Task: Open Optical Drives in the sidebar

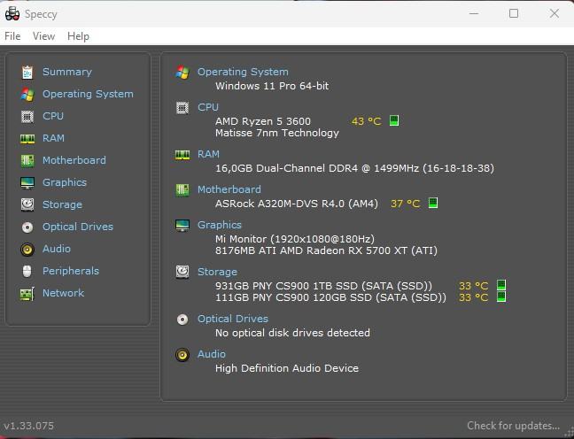Action: [x=78, y=227]
